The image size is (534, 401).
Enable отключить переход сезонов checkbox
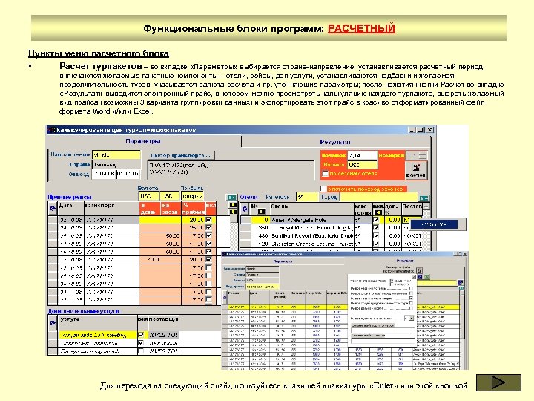[x=323, y=188]
